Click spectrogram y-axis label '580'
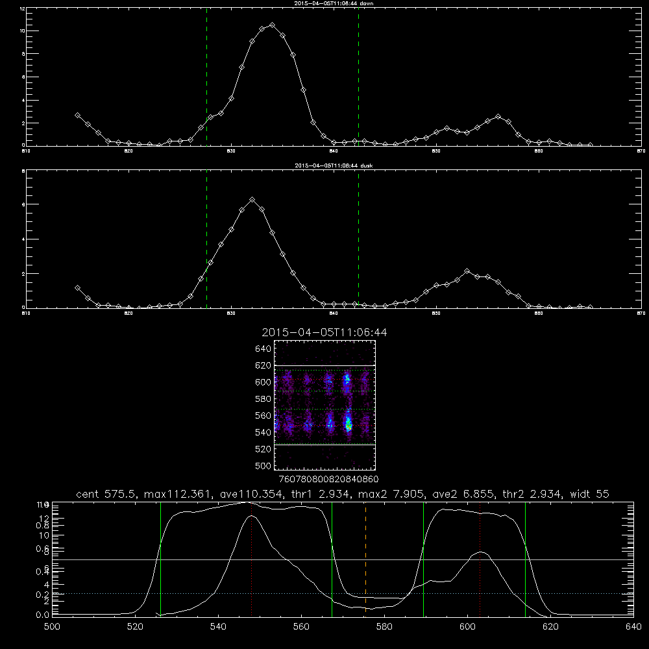Screen dimensions: 649x649 pyautogui.click(x=263, y=399)
